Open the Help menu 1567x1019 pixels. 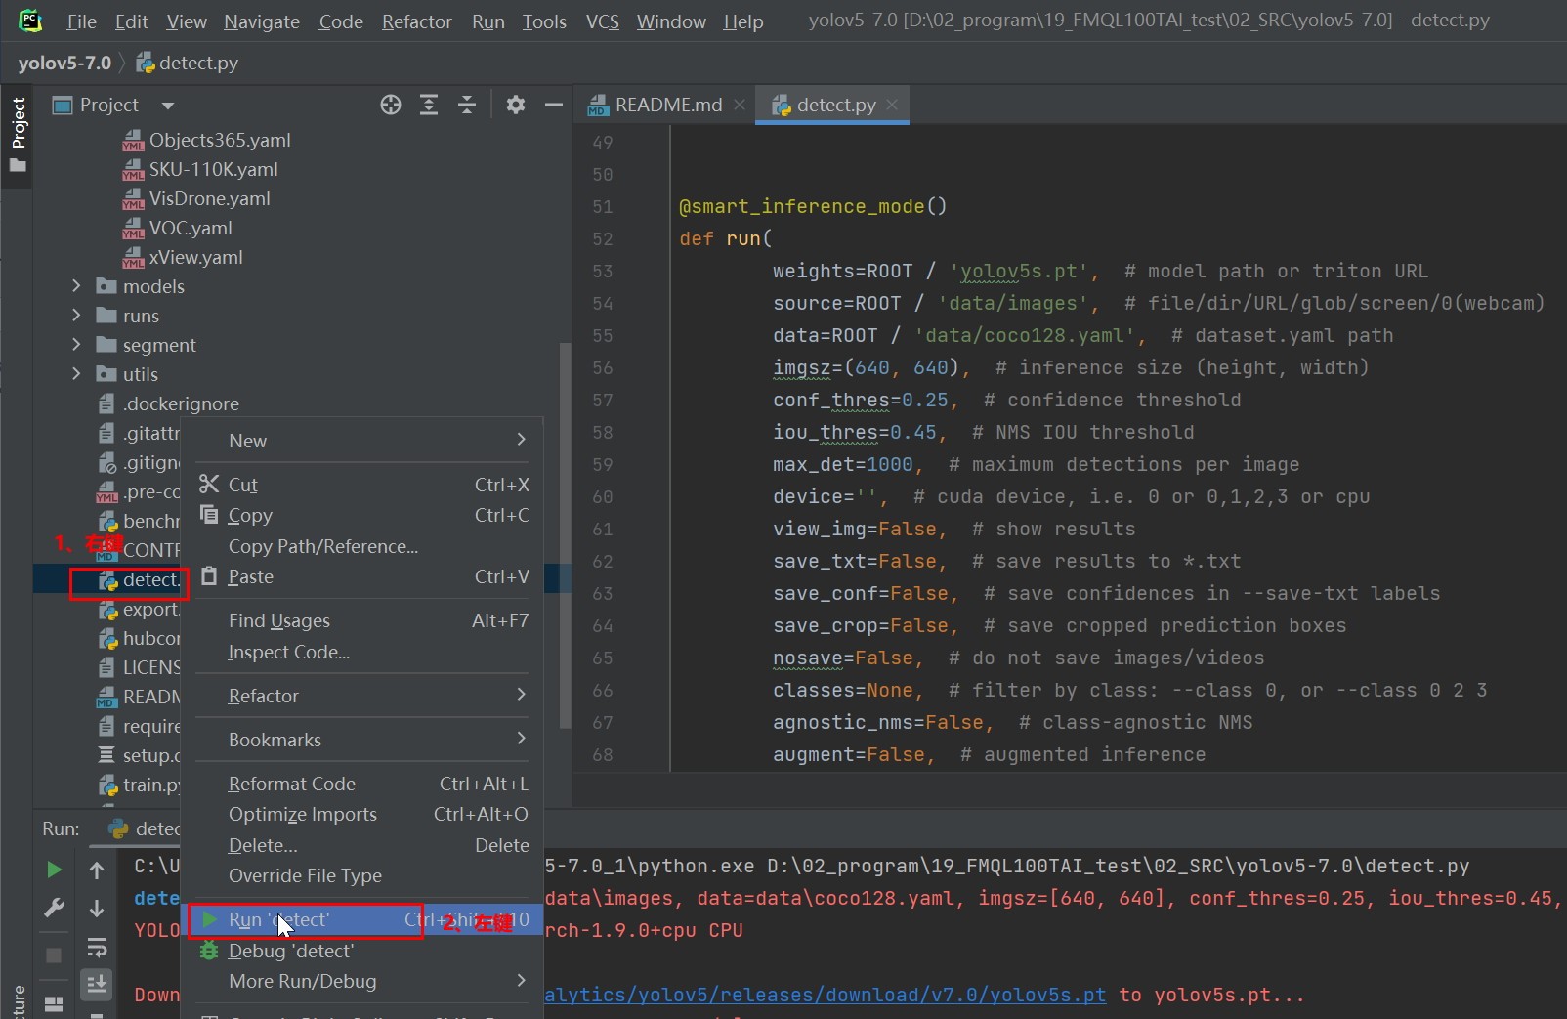[743, 21]
